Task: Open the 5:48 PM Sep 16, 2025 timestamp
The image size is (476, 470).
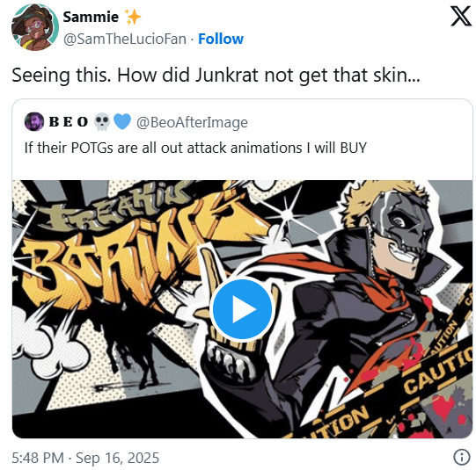Action: click(85, 458)
